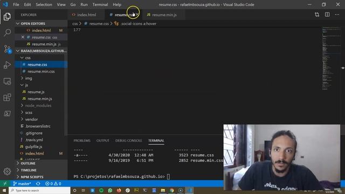Open the File menu
The image size is (345, 194).
[16, 4]
